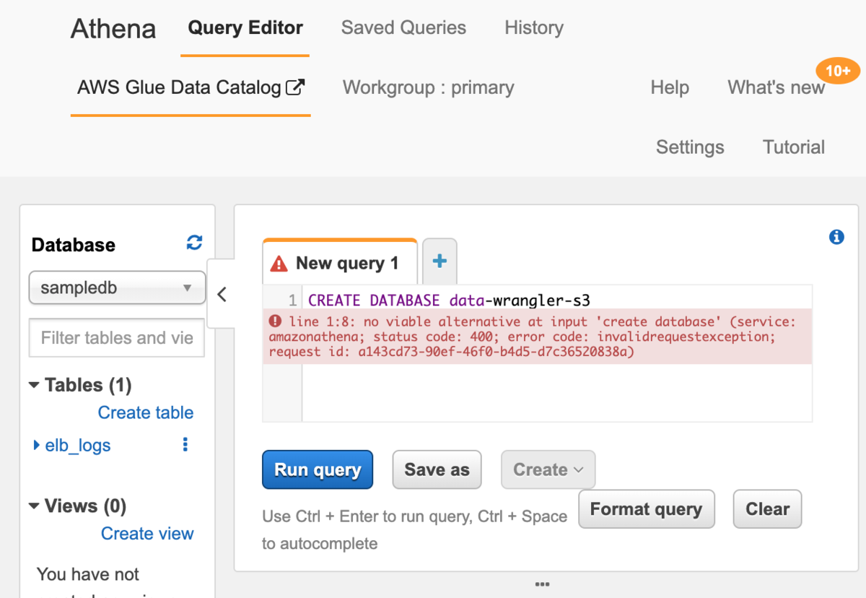Click the Athena logo title
866x598 pixels.
coord(113,29)
